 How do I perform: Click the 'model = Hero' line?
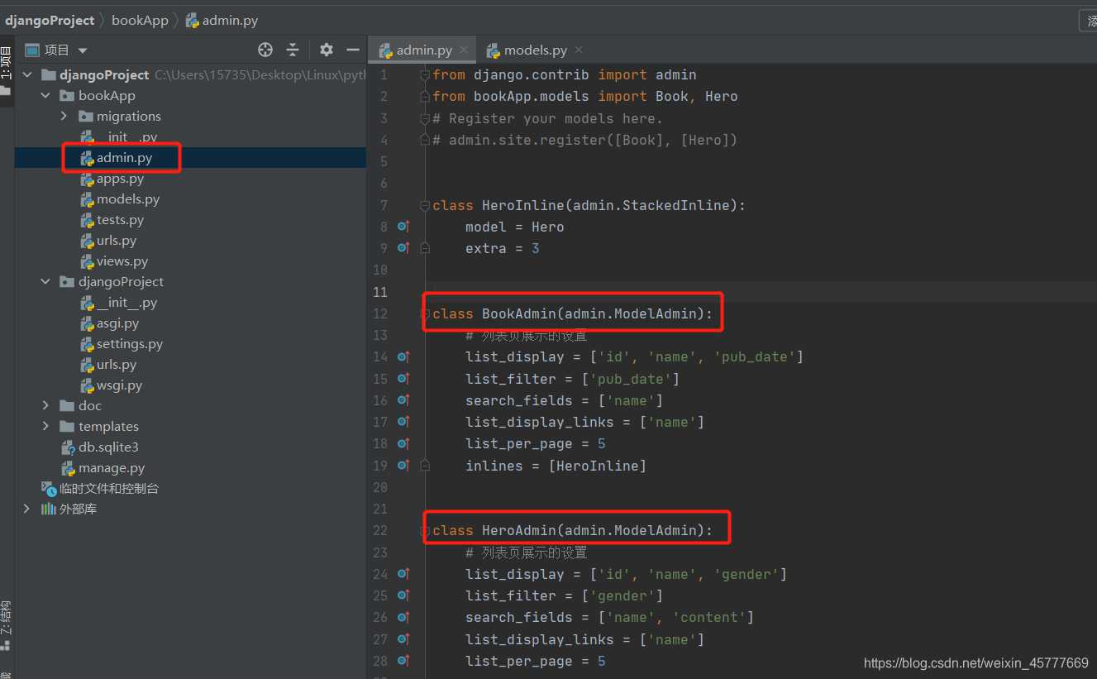tap(514, 227)
